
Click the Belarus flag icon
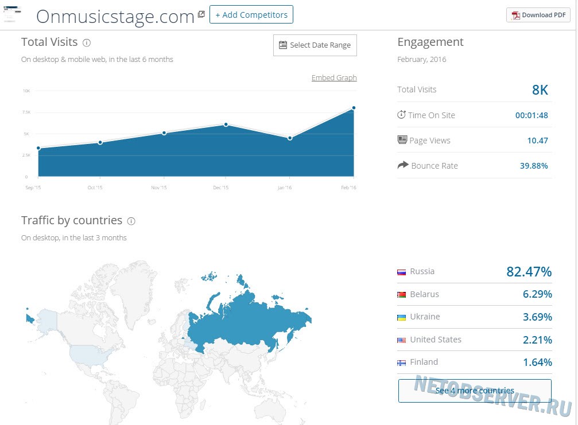coord(401,295)
